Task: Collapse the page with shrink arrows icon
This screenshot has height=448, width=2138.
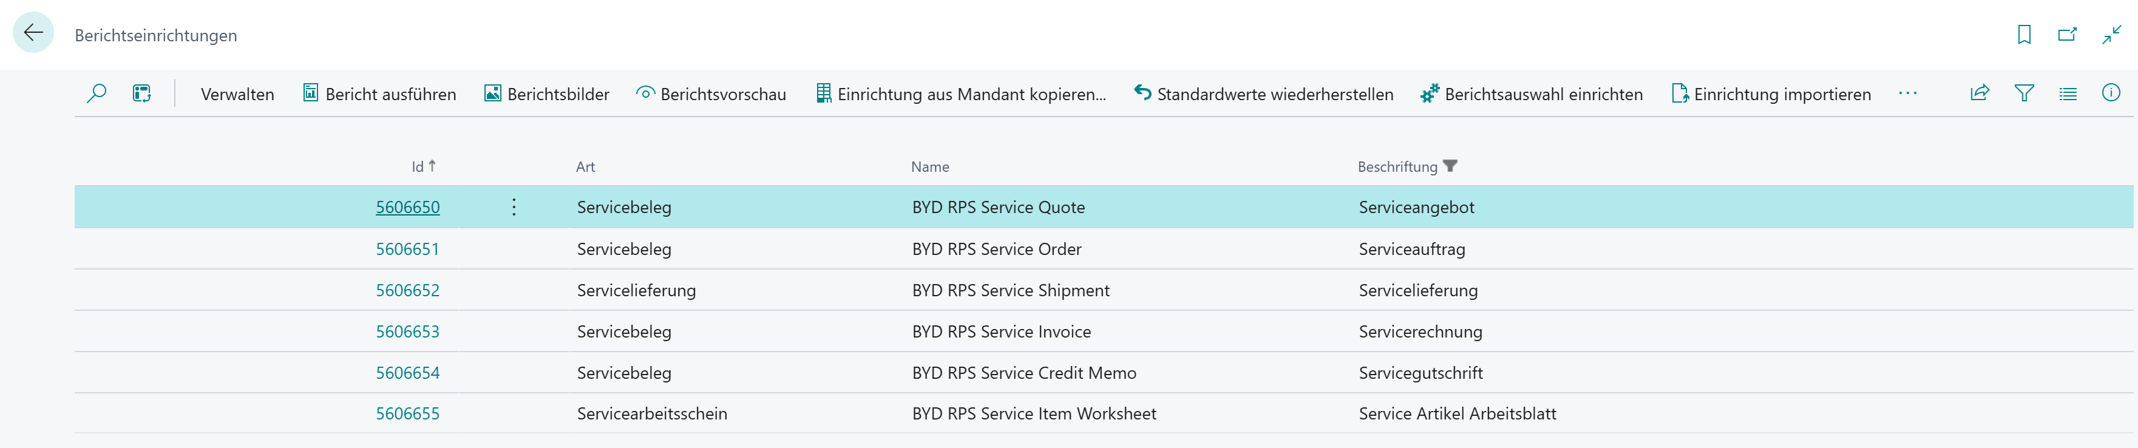Action: (2111, 35)
